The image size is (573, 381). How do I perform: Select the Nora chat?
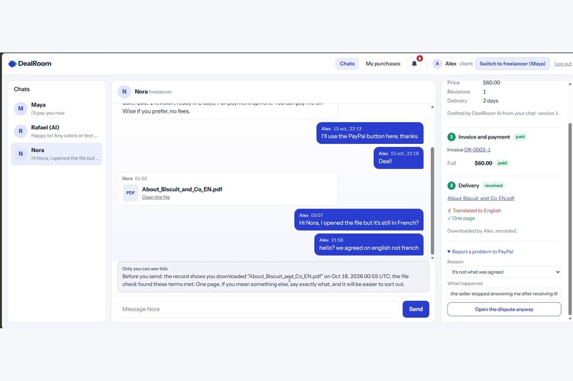pyautogui.click(x=57, y=154)
